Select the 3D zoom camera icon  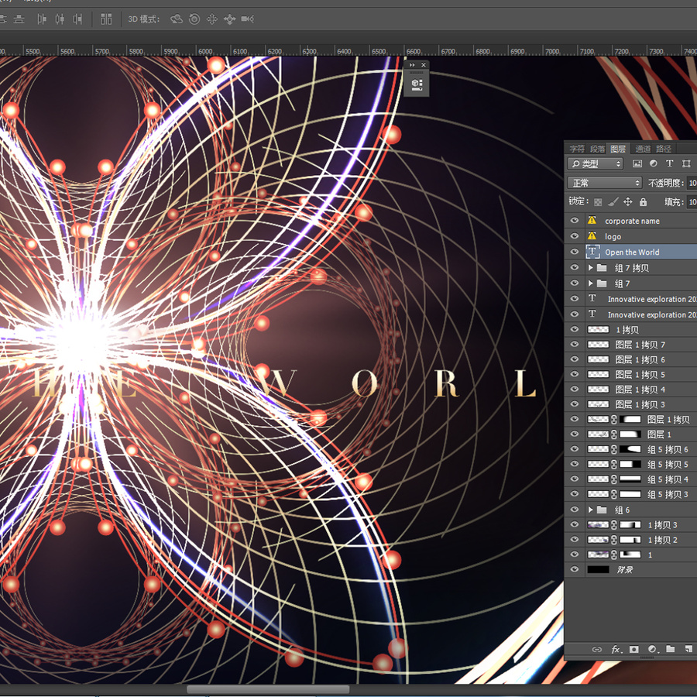click(248, 19)
